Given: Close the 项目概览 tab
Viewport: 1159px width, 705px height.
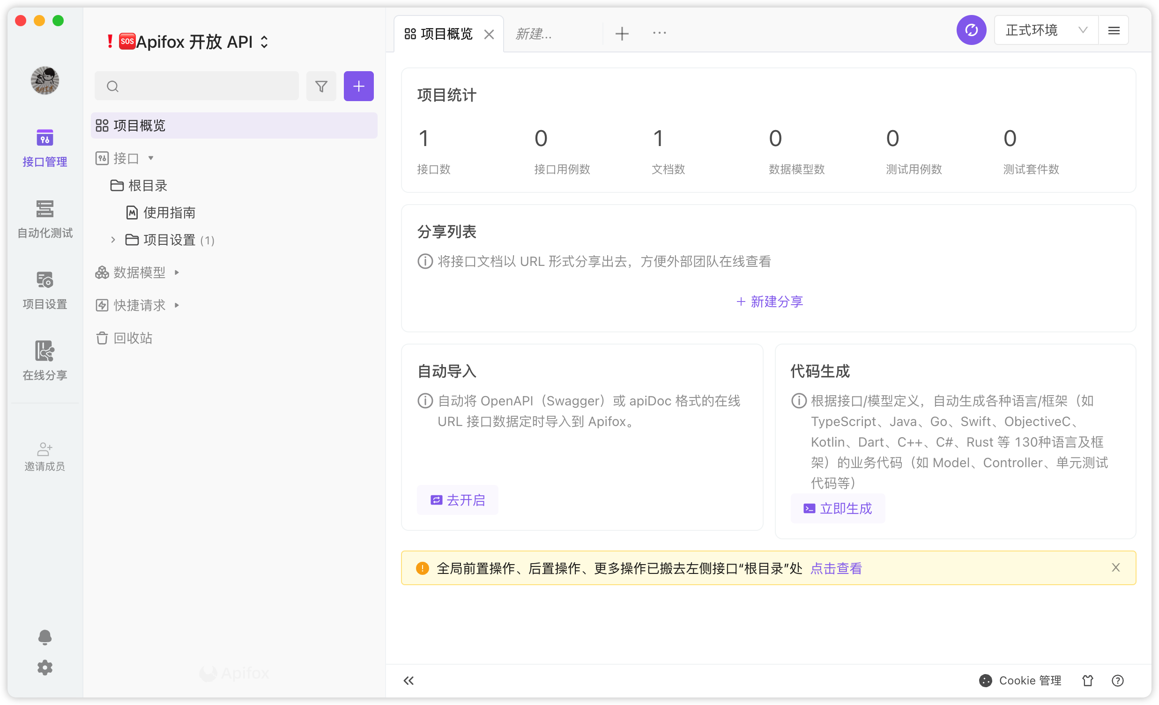Looking at the screenshot, I should tap(489, 34).
